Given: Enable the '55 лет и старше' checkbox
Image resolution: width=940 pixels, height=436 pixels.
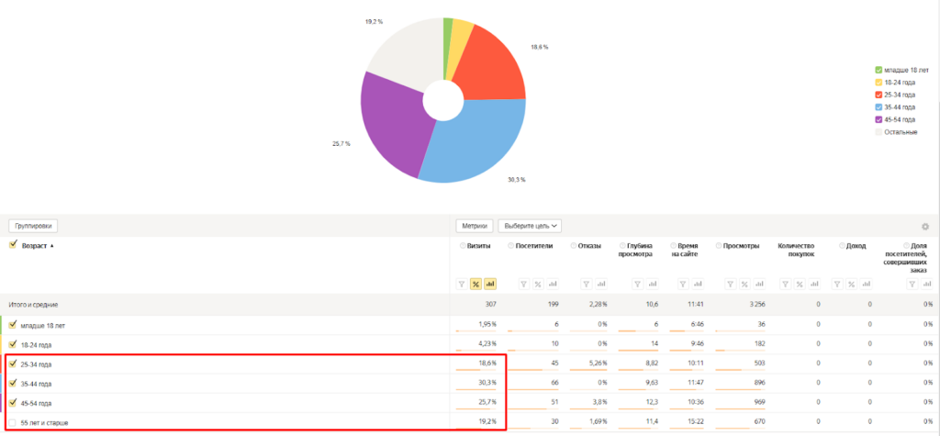Looking at the screenshot, I should click(13, 422).
